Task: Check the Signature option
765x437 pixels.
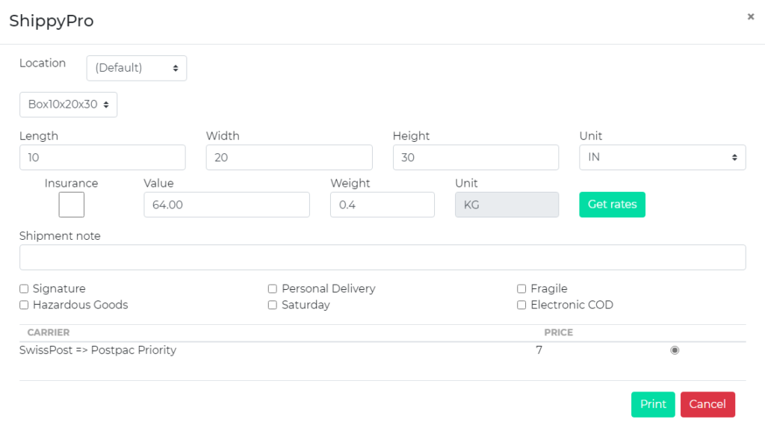Action: pyautogui.click(x=23, y=288)
